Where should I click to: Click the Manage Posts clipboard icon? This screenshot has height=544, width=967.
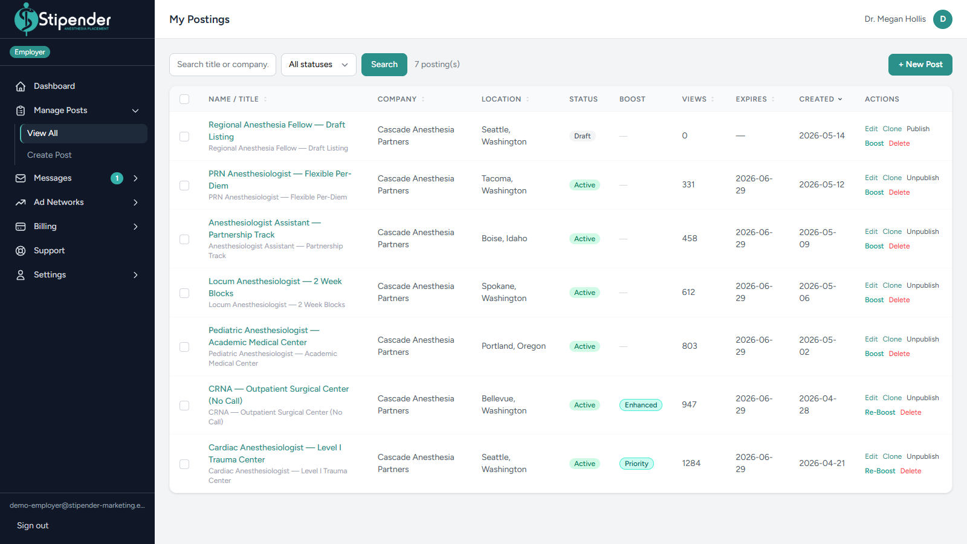pos(21,111)
